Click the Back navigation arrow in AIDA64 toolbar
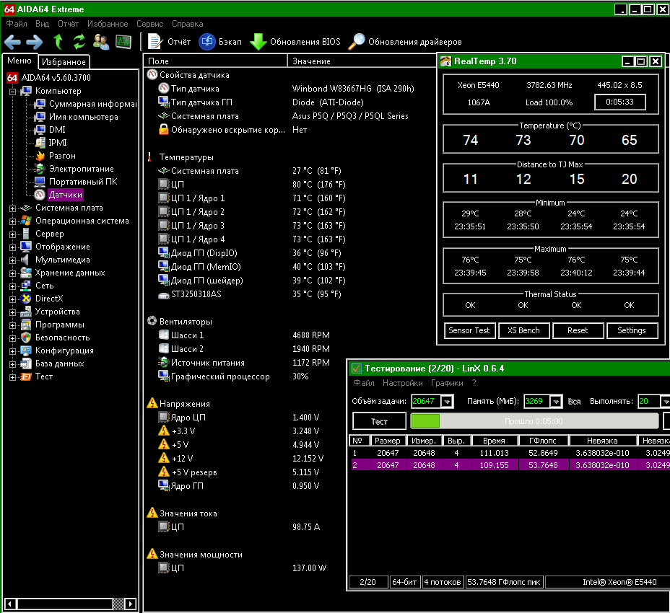 click(x=13, y=42)
